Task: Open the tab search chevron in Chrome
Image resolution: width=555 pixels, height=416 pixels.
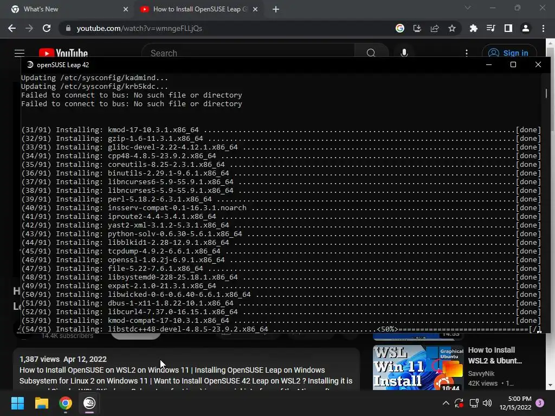Action: tap(468, 8)
